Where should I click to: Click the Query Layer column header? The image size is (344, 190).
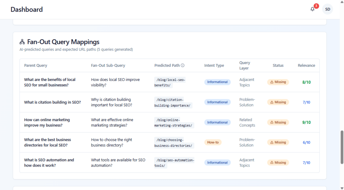coord(245,66)
